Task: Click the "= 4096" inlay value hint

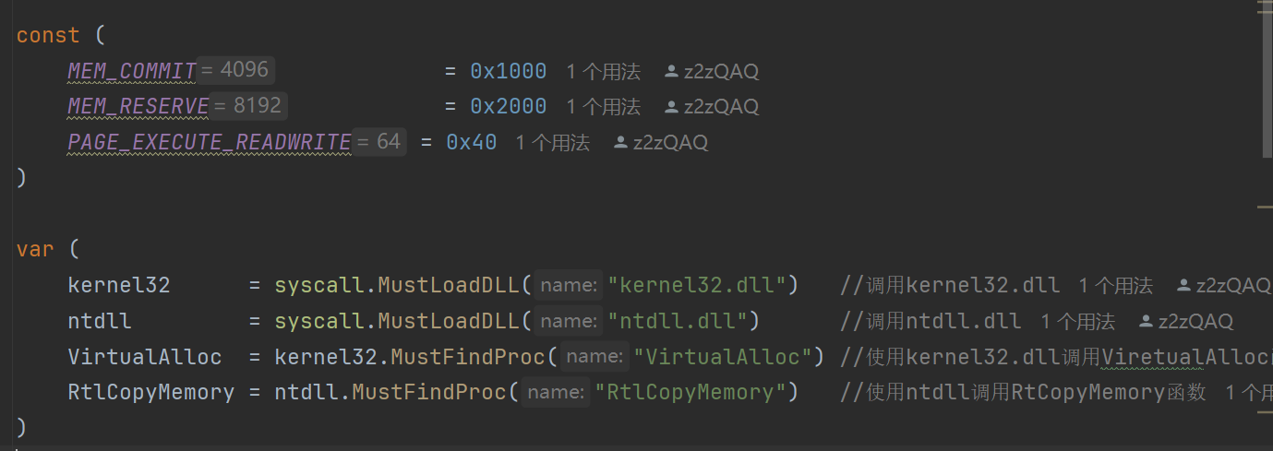Action: [235, 70]
